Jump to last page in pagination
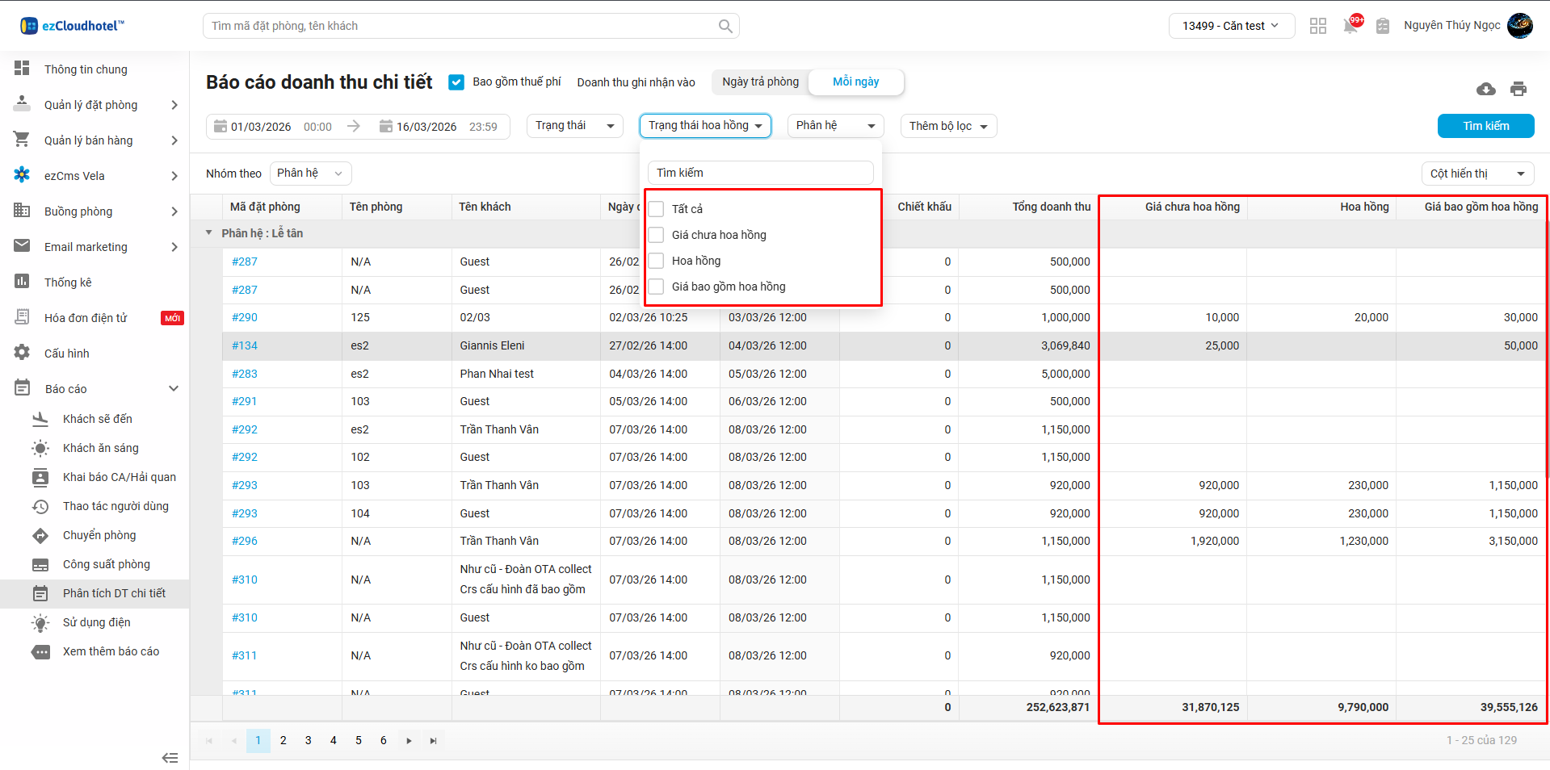Image resolution: width=1550 pixels, height=770 pixels. click(434, 741)
